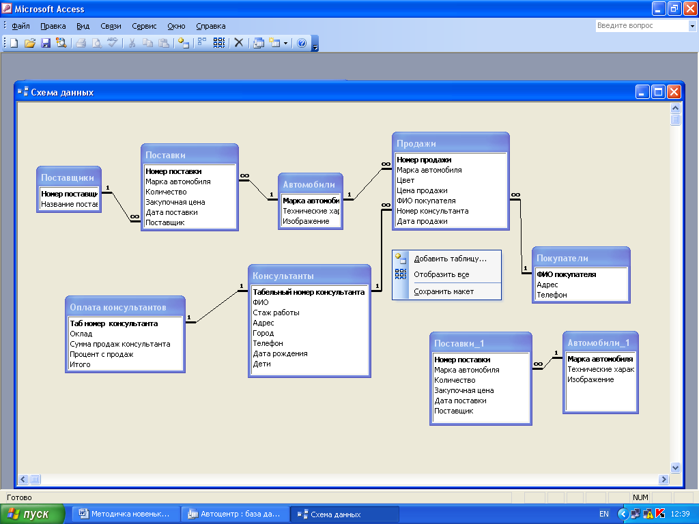Viewport: 699px width, 524px height.
Task: Open the Справка menu
Action: [211, 26]
